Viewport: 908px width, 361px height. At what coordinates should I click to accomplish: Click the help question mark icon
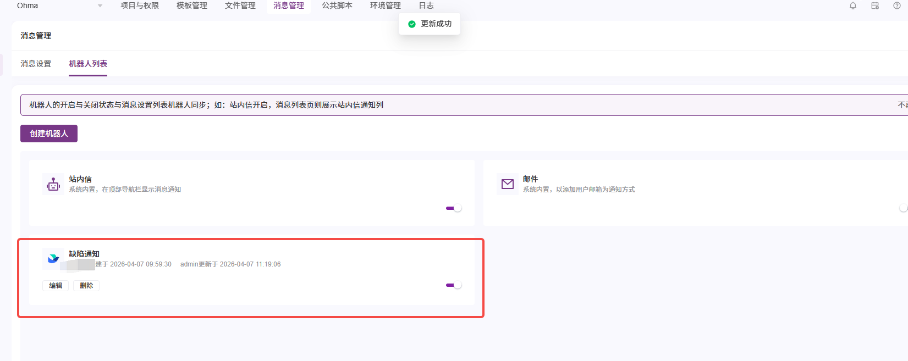coord(896,5)
